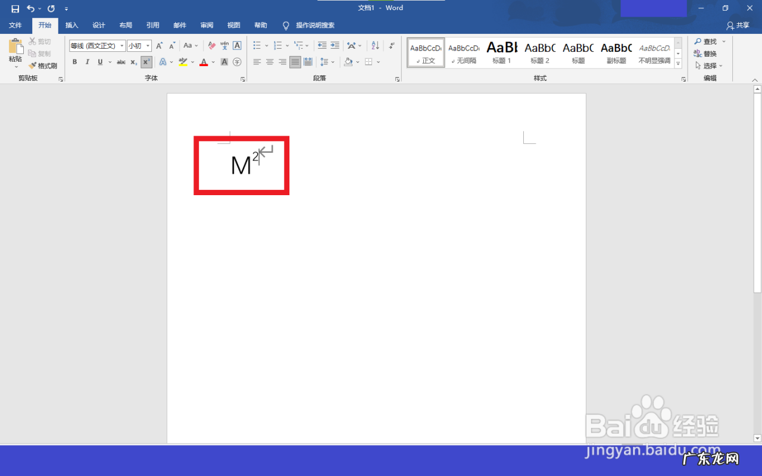Click the Sort A-Z icon
This screenshot has height=476, width=762.
pyautogui.click(x=375, y=46)
